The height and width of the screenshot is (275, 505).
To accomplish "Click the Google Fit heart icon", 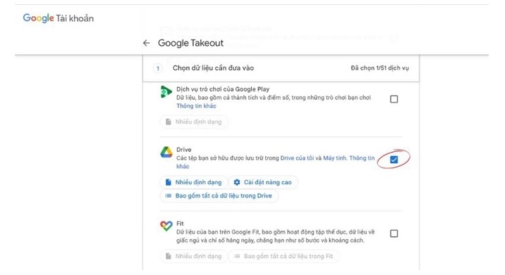I will [166, 226].
